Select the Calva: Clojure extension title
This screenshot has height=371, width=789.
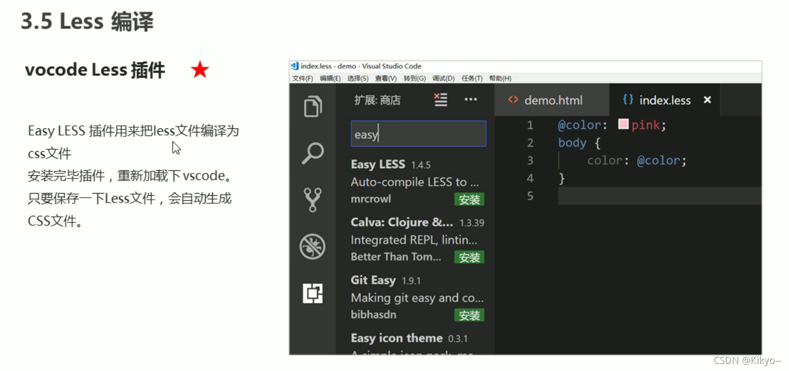coord(402,222)
